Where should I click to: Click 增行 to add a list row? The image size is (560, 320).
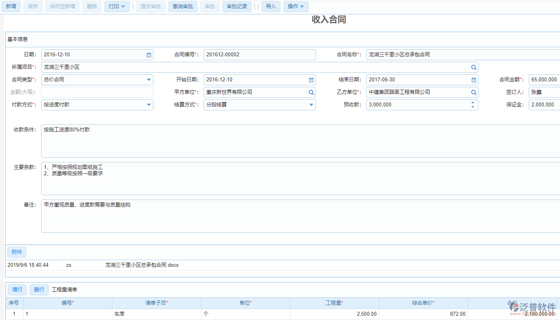click(17, 289)
